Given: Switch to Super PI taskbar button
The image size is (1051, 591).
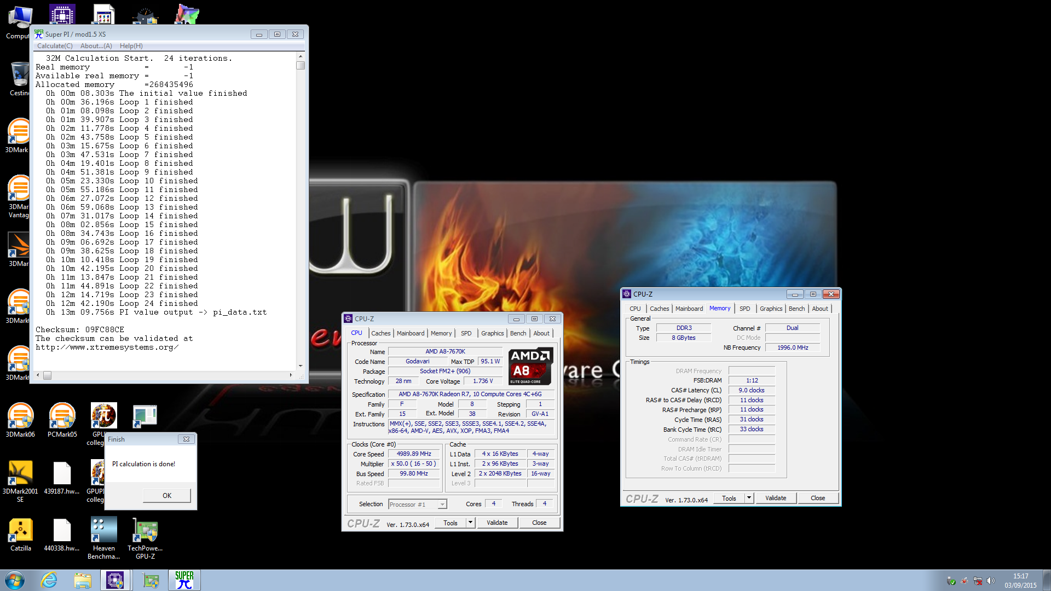Looking at the screenshot, I should [x=184, y=580].
